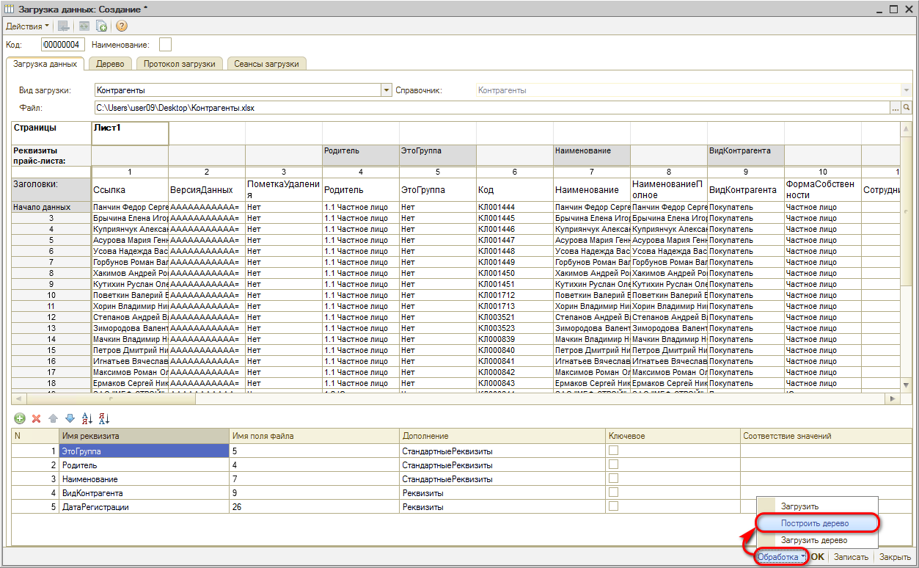
Task: Click the magnifier icon beside file path
Action: coord(907,108)
